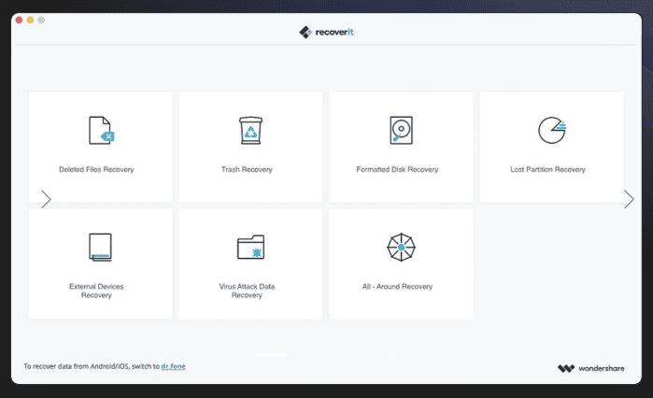The width and height of the screenshot is (653, 398).
Task: Click the "Lost Partition Recovery" label
Action: (547, 169)
